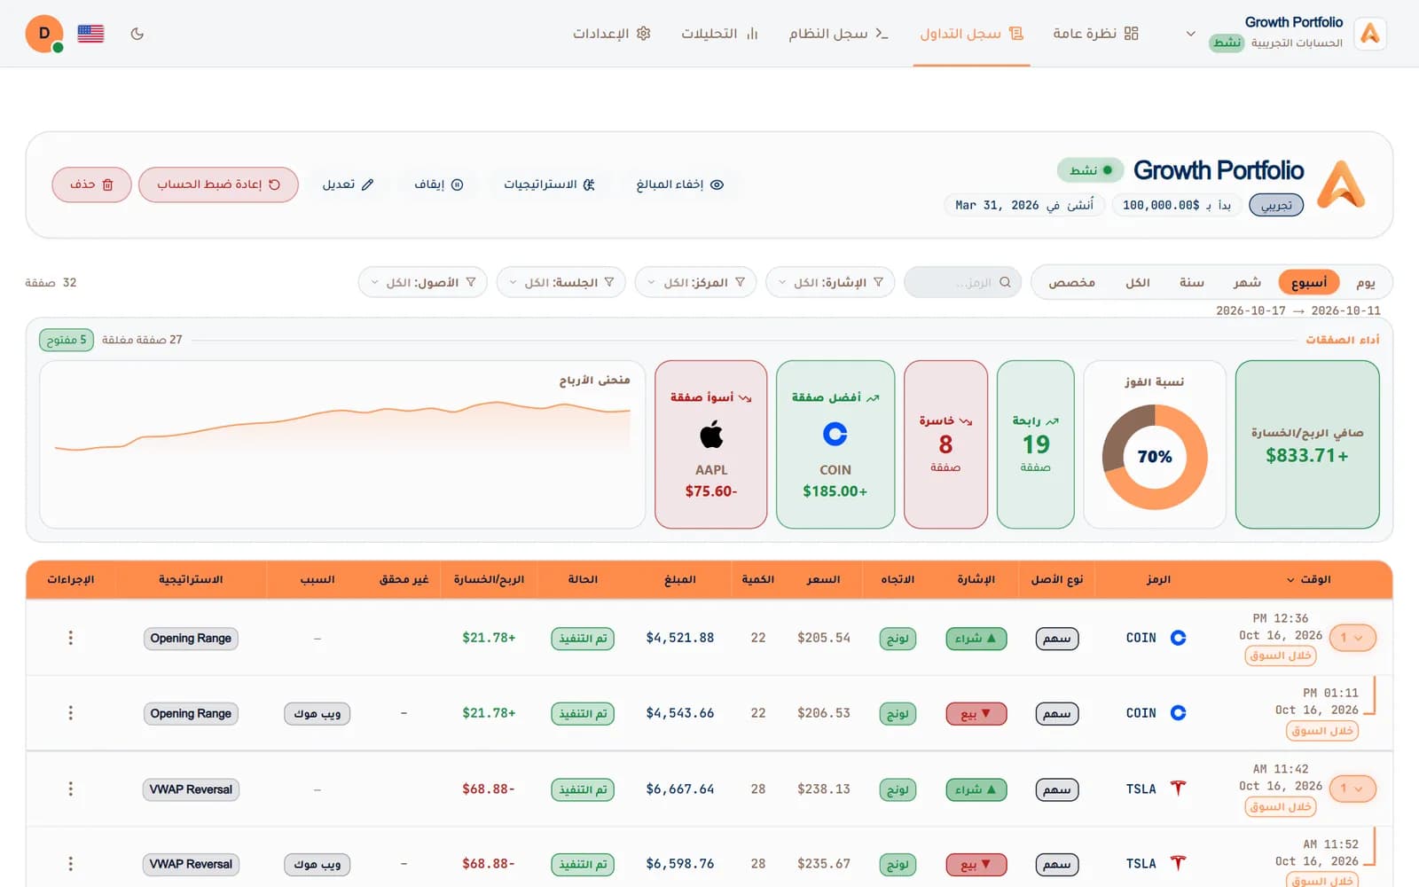Select الكل all-time range option
1419x887 pixels.
[x=1138, y=282]
